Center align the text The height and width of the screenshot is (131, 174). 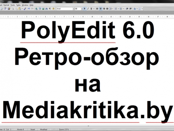(x=101, y=9)
